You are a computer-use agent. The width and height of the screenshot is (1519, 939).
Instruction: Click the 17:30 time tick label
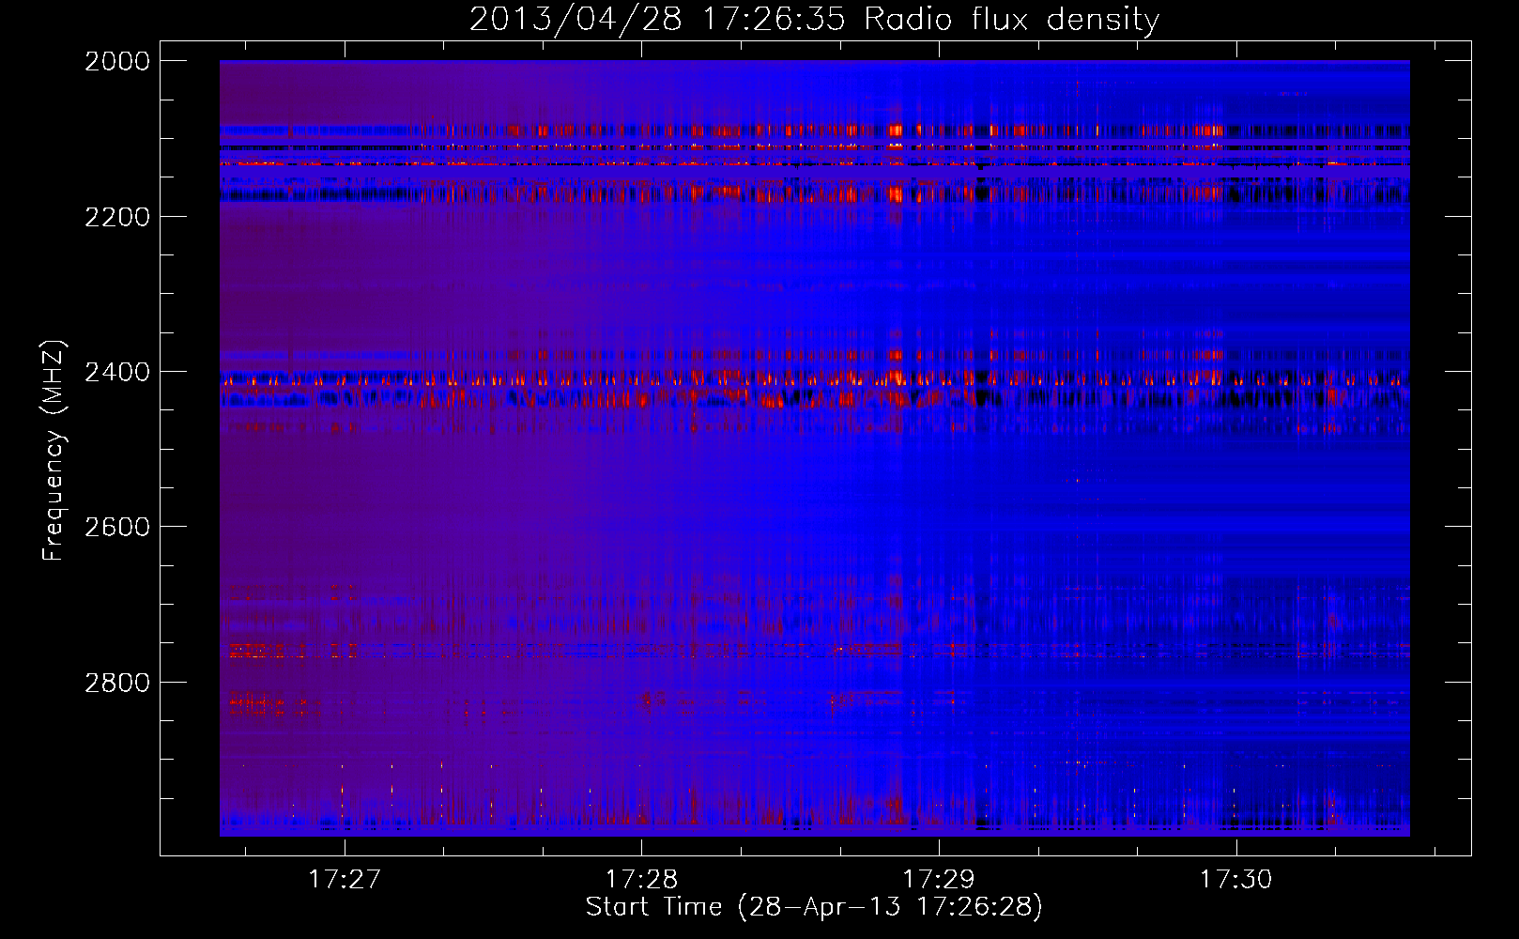[x=1236, y=879]
